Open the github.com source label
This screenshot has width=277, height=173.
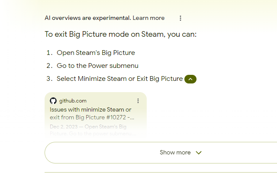click(73, 101)
